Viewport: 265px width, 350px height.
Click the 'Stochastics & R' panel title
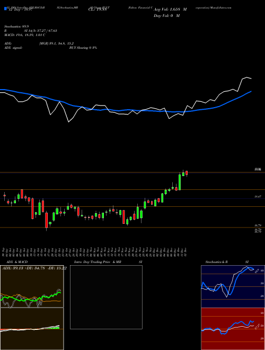pyautogui.click(x=217, y=262)
